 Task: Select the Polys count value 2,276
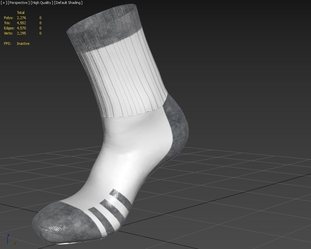click(21, 18)
